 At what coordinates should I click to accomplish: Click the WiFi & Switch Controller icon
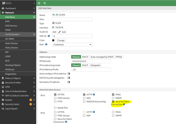3,96
